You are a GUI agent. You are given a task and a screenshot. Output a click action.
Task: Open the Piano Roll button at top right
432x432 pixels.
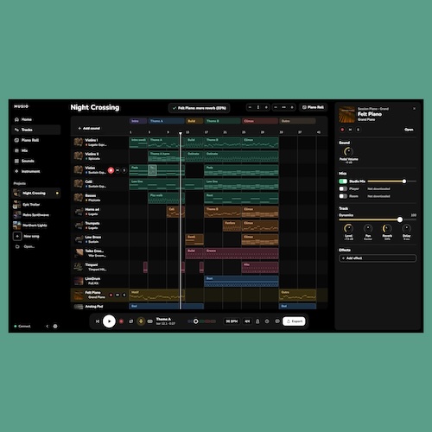(x=313, y=107)
